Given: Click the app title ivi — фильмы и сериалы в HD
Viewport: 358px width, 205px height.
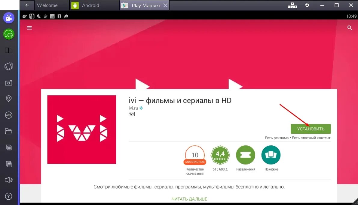Looking at the screenshot, I should point(180,100).
